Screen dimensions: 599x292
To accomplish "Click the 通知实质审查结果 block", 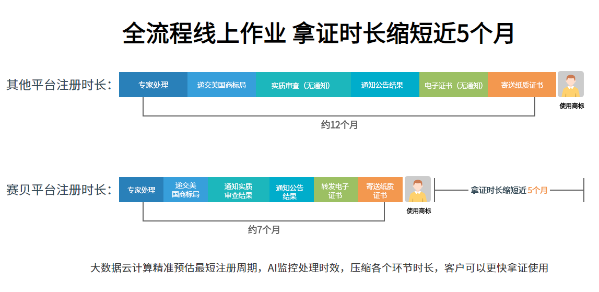I will 238,190.
